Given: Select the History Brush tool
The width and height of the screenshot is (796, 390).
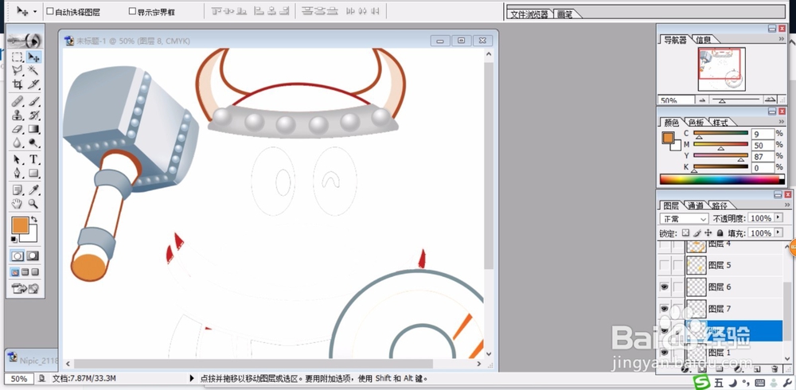Looking at the screenshot, I should (x=33, y=115).
